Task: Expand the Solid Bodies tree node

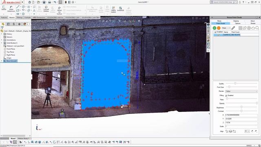Action: click(2, 43)
